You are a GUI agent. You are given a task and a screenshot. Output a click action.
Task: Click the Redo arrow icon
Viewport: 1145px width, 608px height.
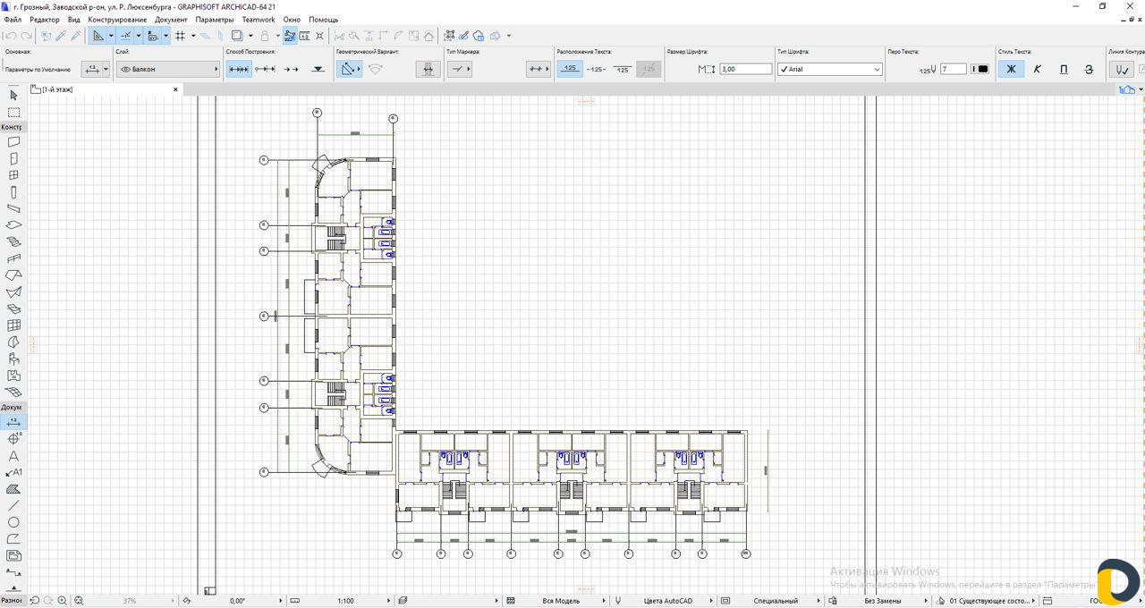[26, 36]
